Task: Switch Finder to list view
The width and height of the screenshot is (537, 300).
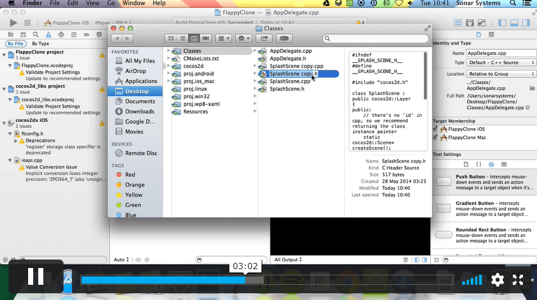Action: click(x=183, y=38)
